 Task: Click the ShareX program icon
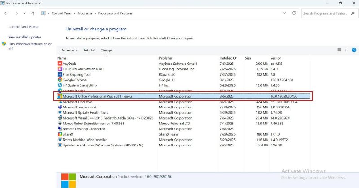(60, 134)
